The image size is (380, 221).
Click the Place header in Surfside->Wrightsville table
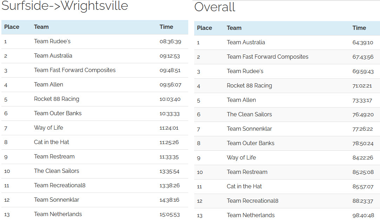12,27
